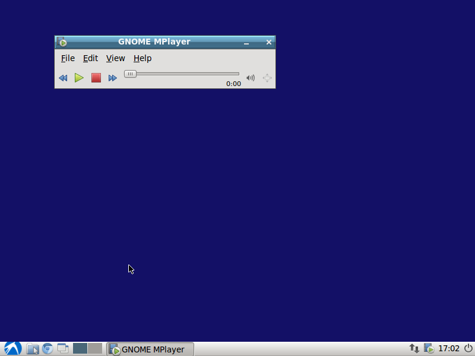Image resolution: width=475 pixels, height=356 pixels.
Task: Click the volume speaker icon
Action: click(x=251, y=78)
